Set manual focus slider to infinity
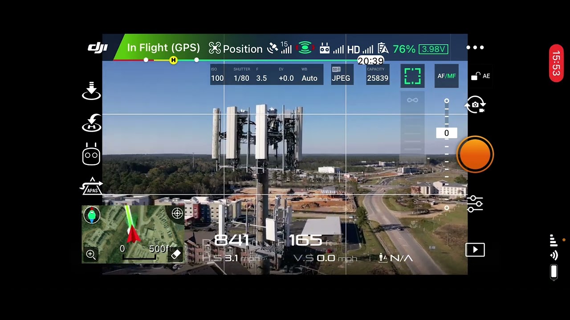 coord(412,100)
